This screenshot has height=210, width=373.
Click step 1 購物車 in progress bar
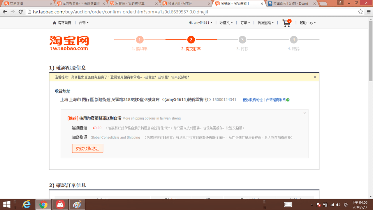pyautogui.click(x=140, y=40)
